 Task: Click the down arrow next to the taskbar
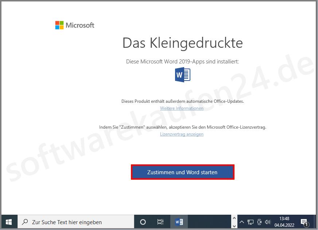235,226
